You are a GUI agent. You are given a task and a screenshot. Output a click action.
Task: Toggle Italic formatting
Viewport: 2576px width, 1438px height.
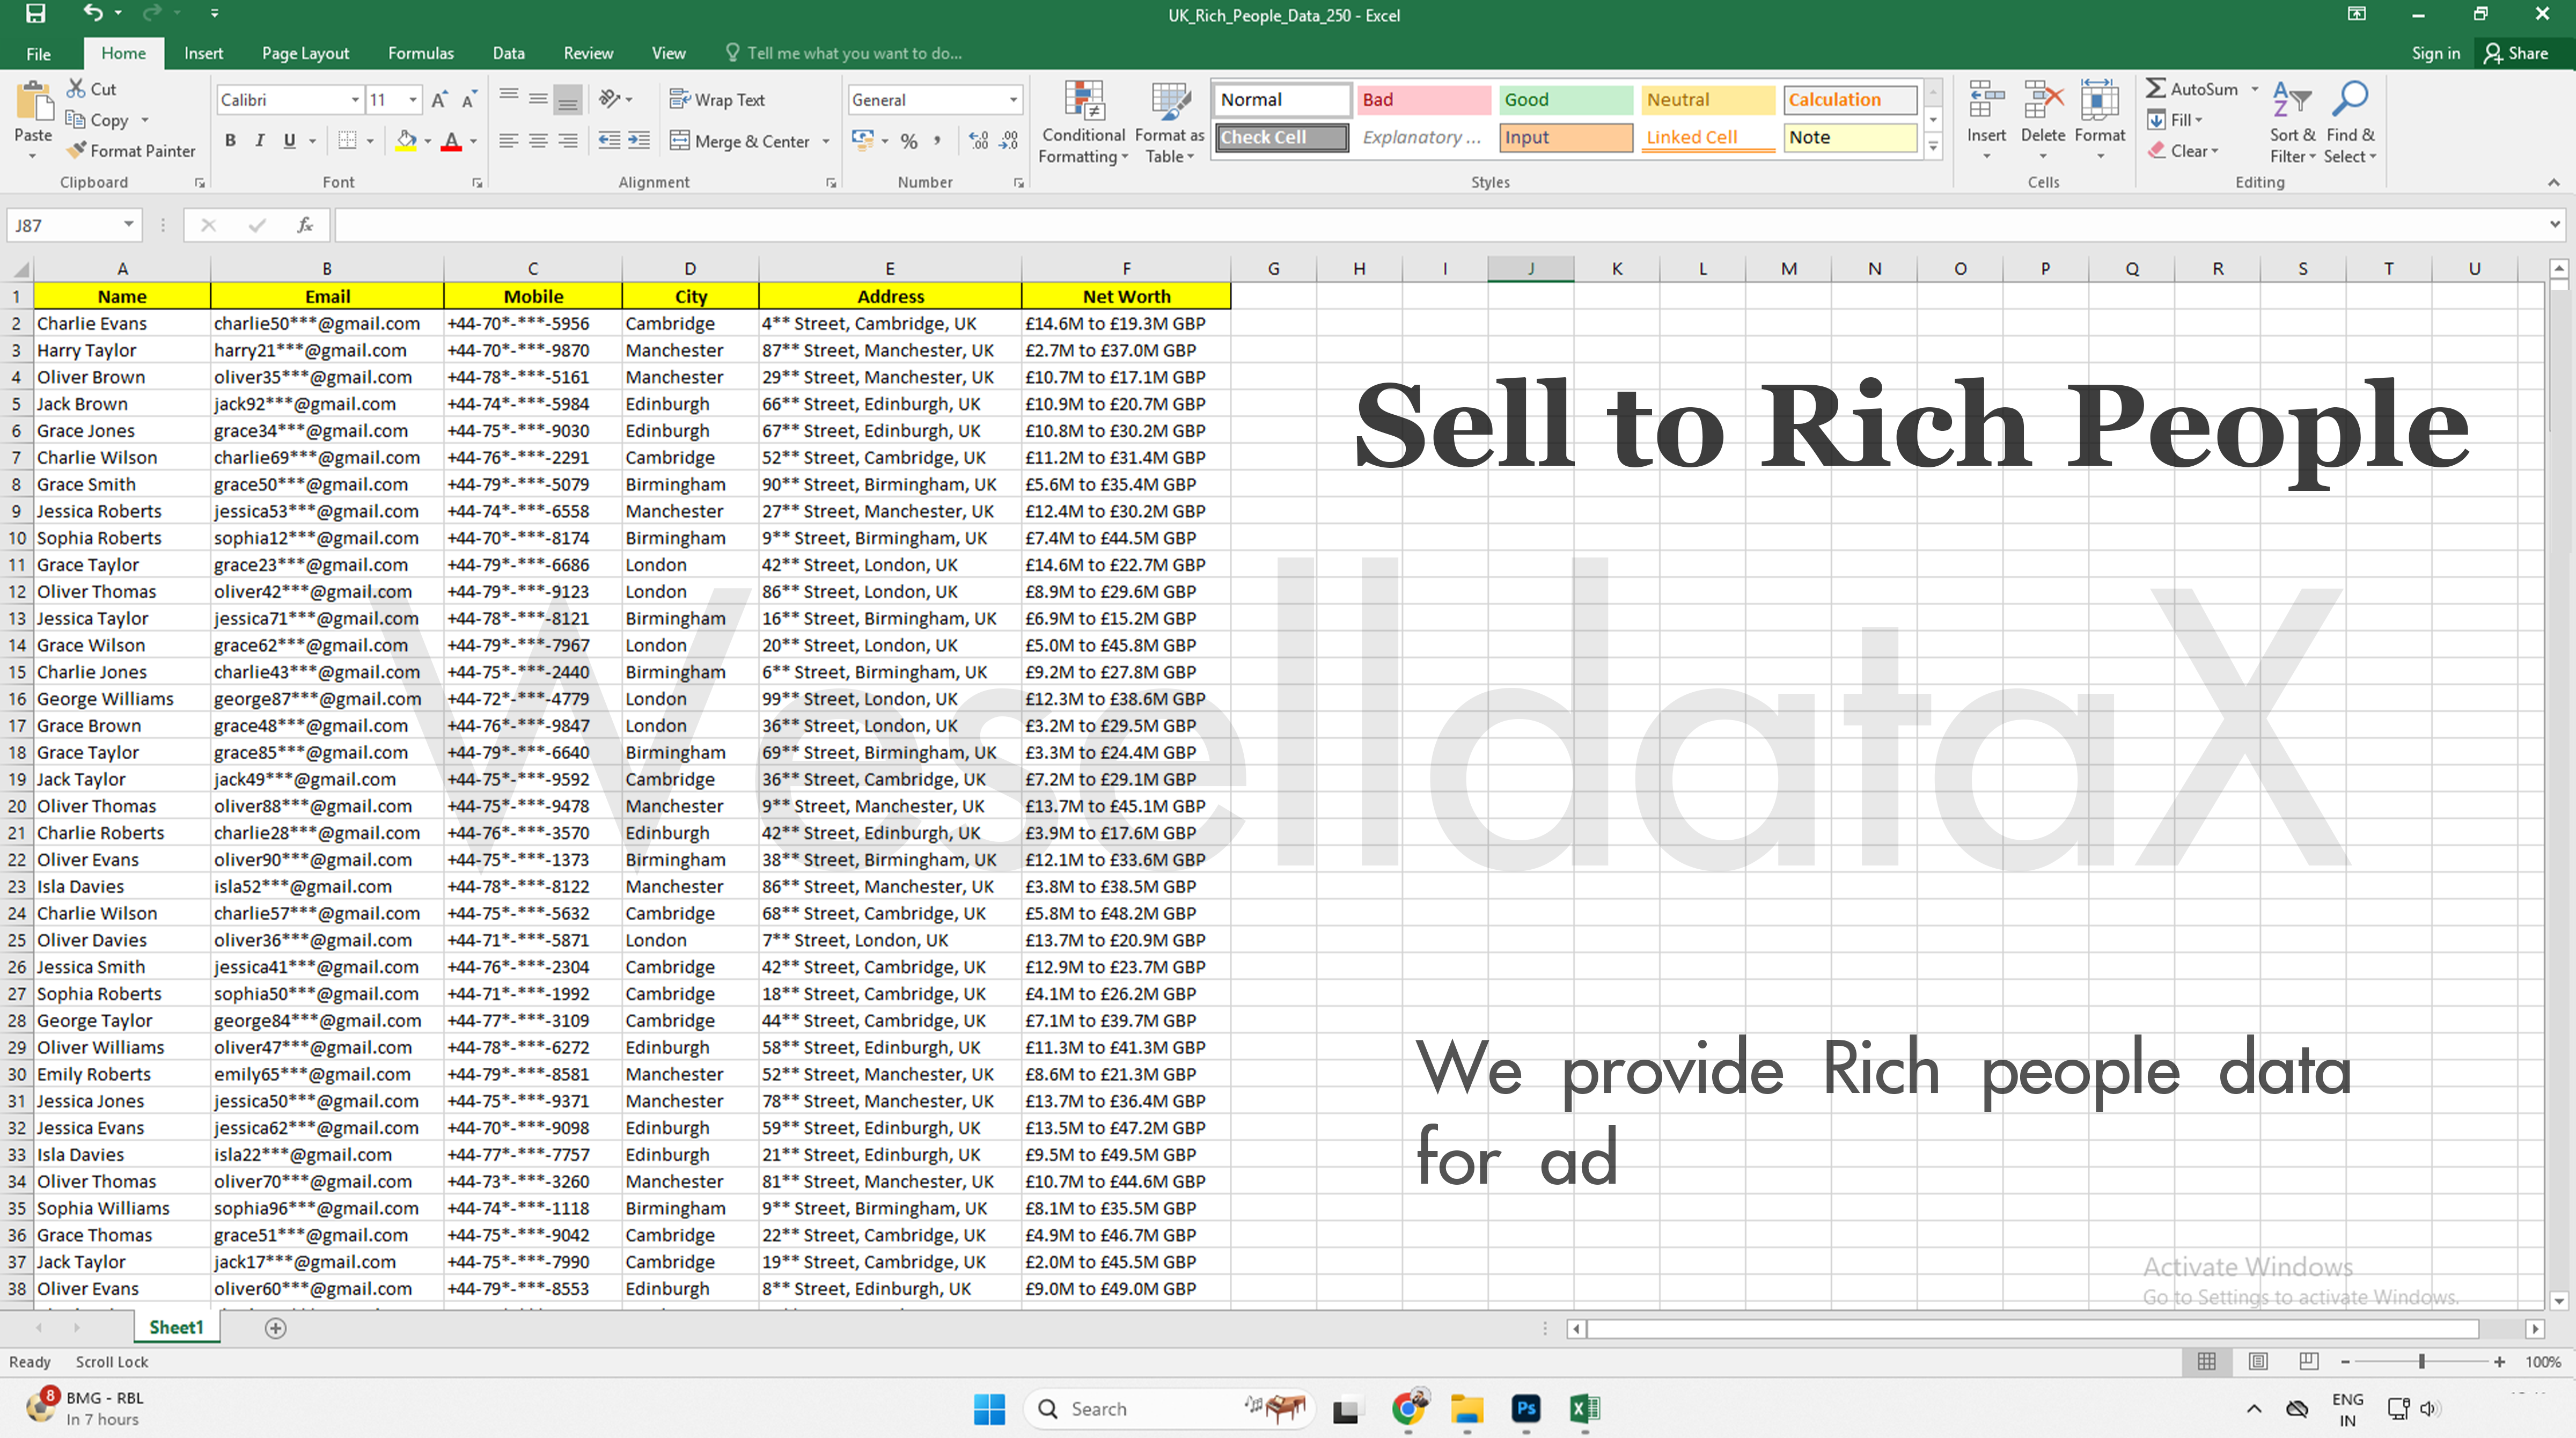coord(260,141)
